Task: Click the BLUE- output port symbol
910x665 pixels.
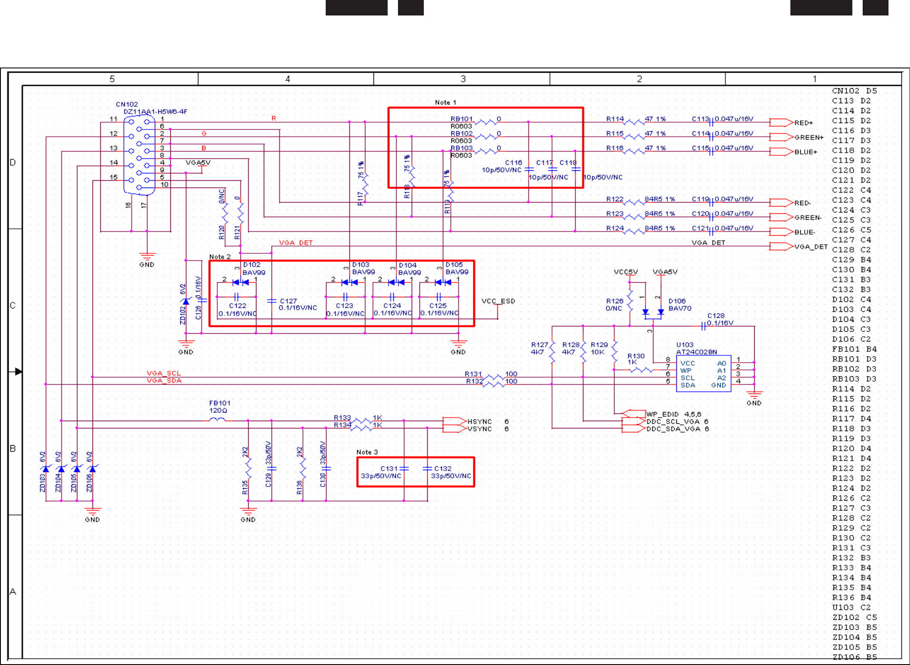Action: [x=780, y=232]
